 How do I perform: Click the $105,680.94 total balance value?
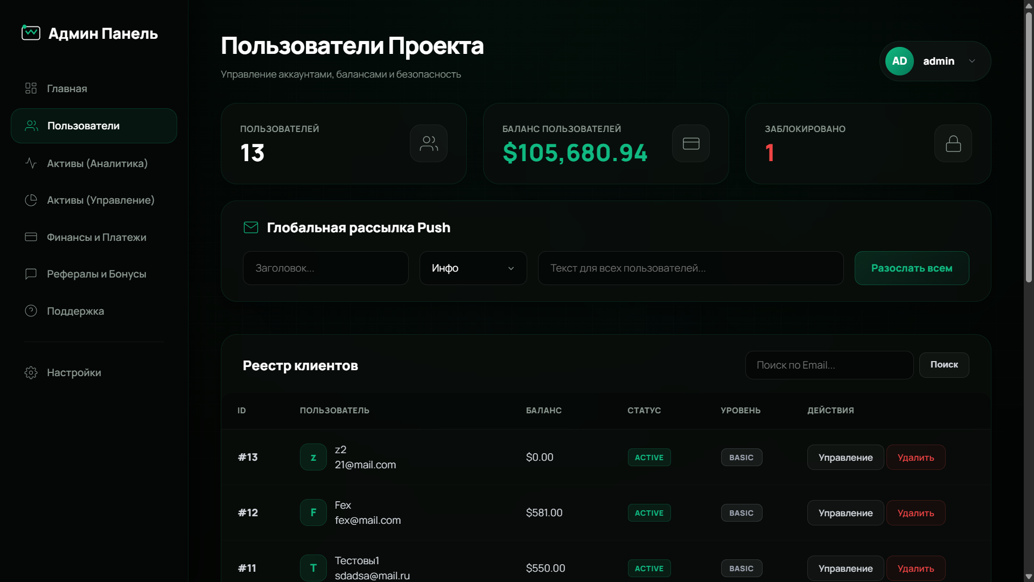tap(575, 153)
